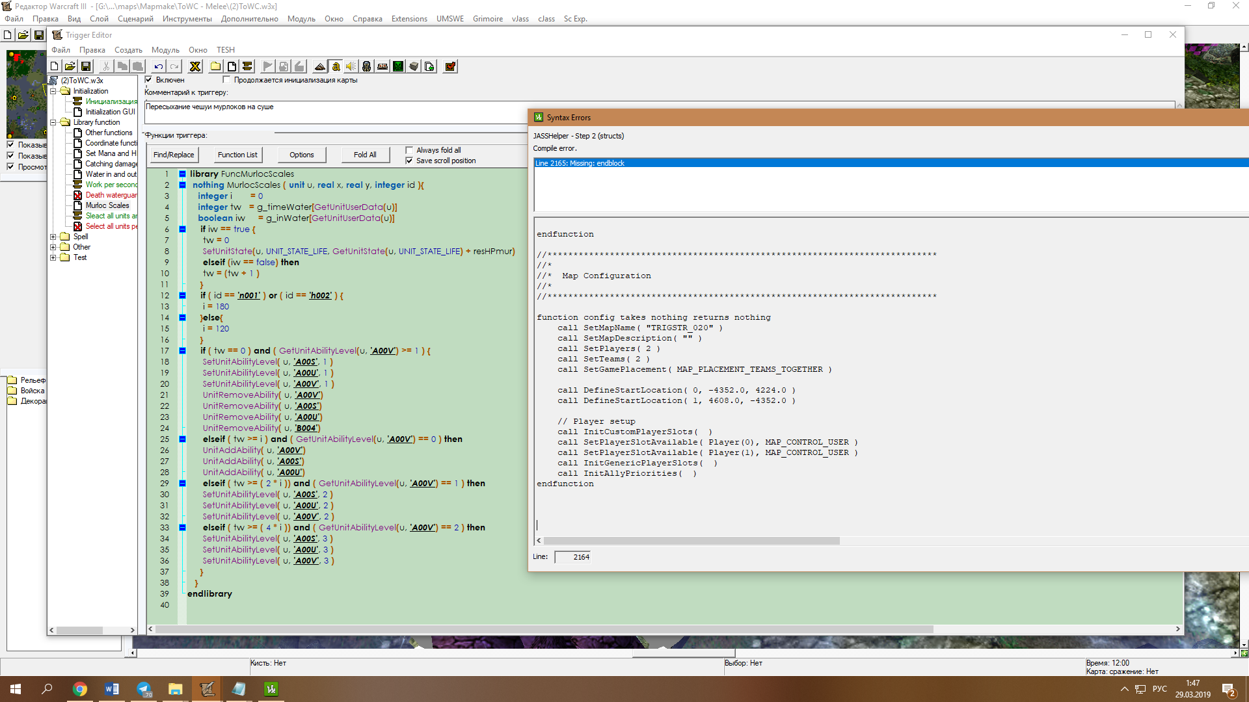Viewport: 1249px width, 702px height.
Task: Expand the Spell folder in trigger tree
Action: (53, 237)
